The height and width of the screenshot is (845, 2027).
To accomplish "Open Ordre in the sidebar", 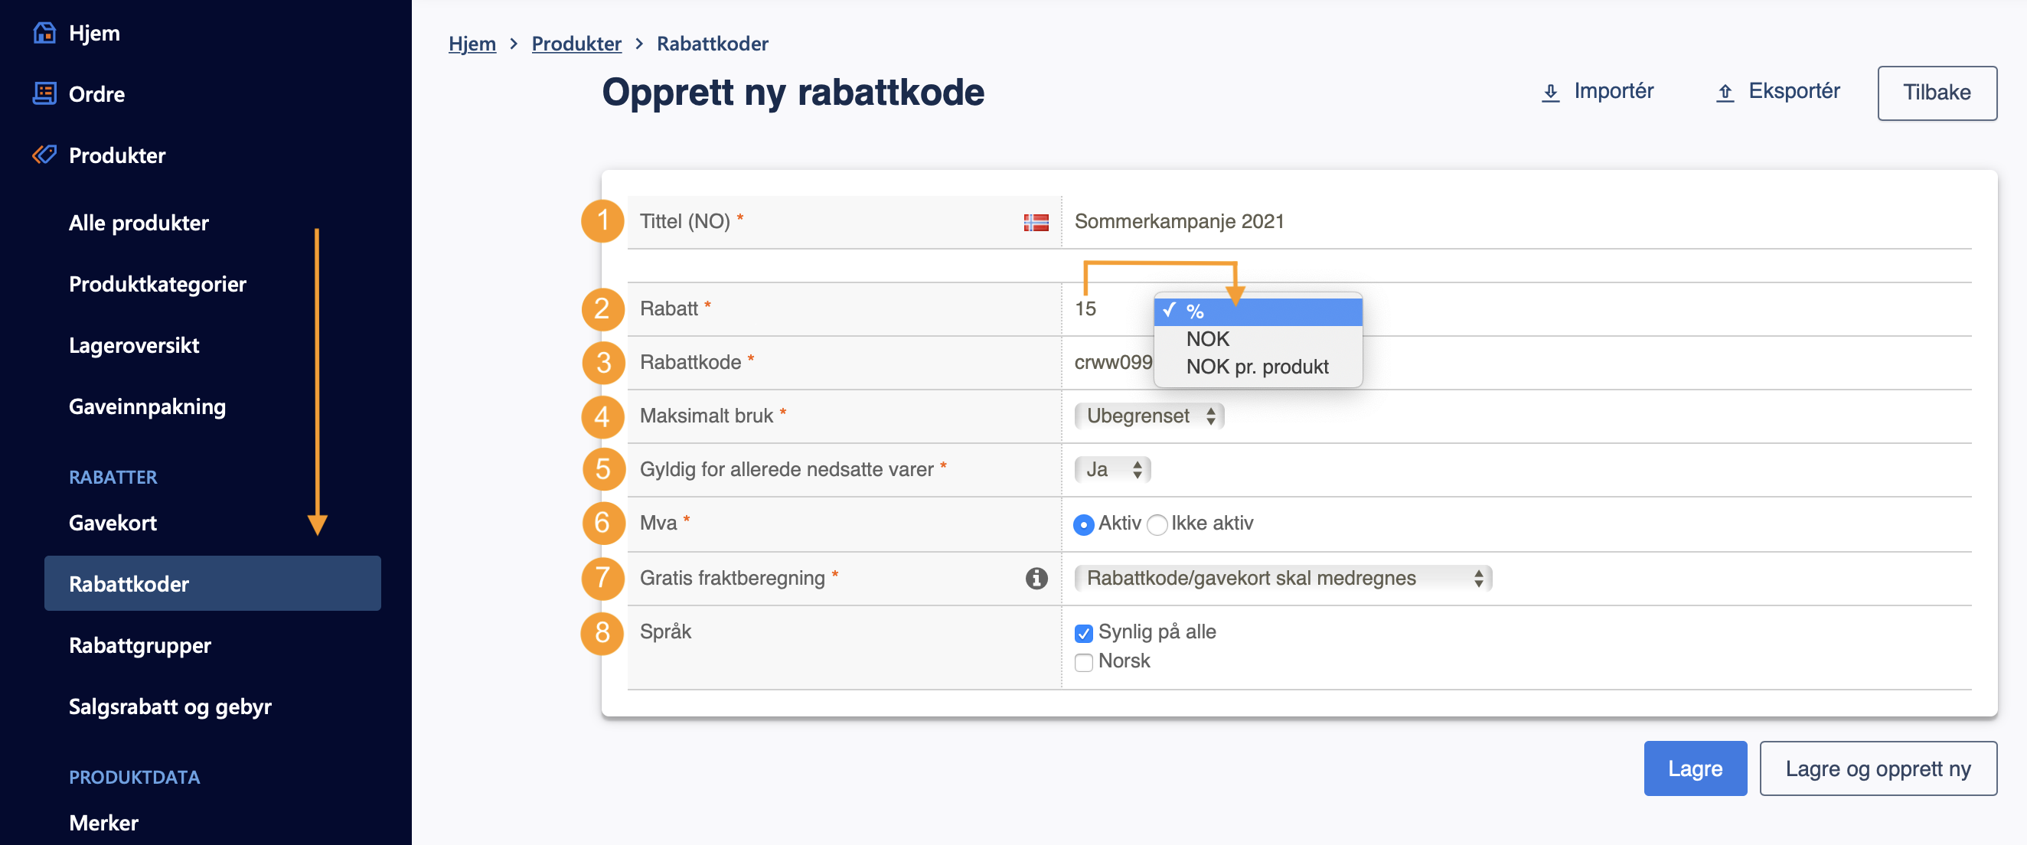I will tap(96, 93).
